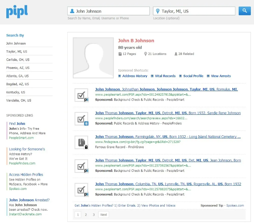This screenshot has width=254, height=224.
Task: Click the pipl logo
Action: (17, 11)
